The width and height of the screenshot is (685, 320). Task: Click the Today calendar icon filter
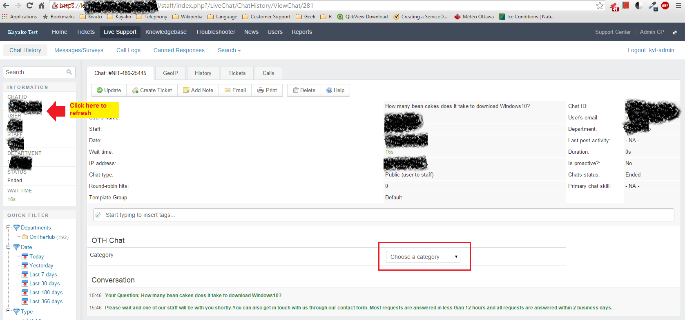25,257
